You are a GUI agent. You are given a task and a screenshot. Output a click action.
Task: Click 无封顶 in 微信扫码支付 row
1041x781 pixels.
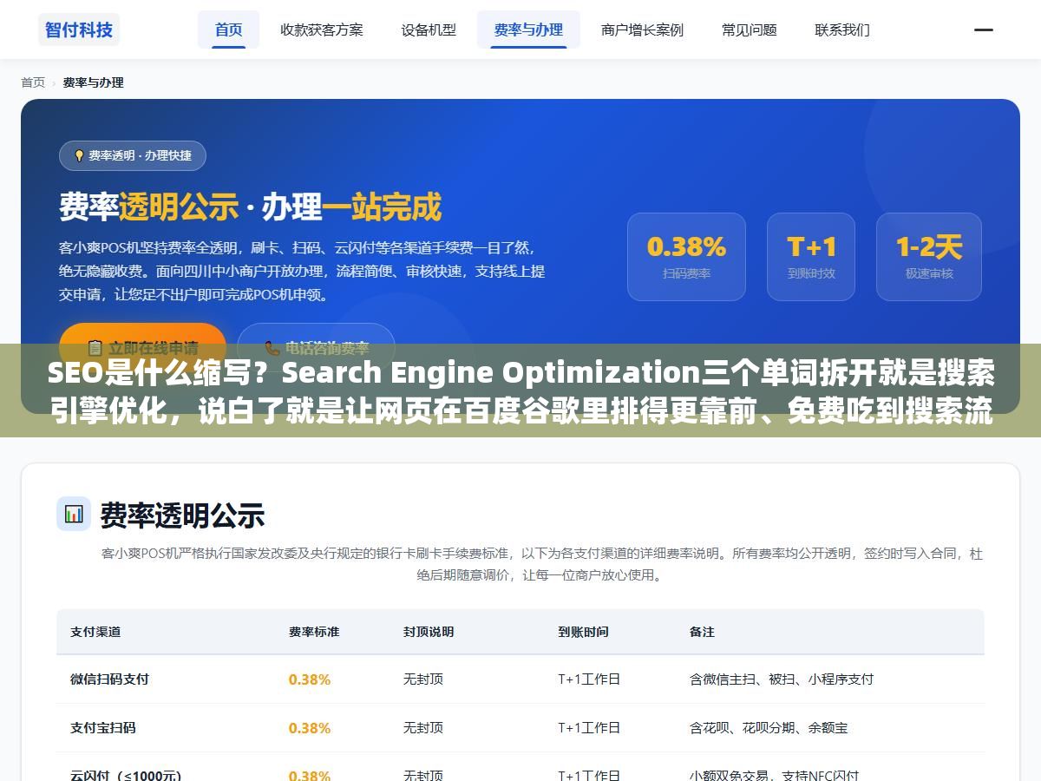click(x=423, y=679)
